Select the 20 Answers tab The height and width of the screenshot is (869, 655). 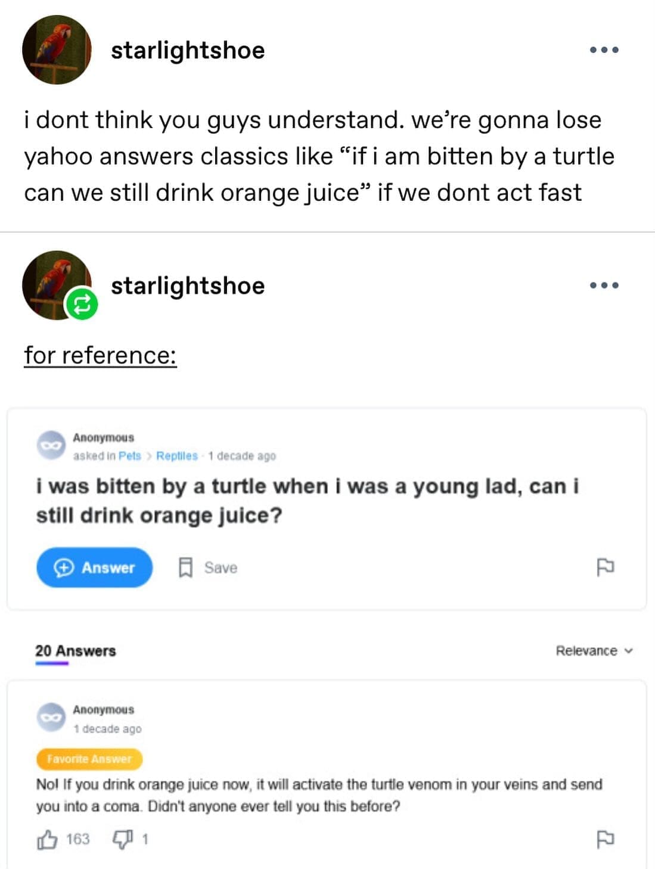(75, 651)
